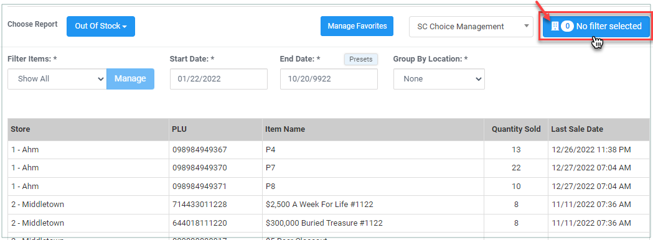This screenshot has width=653, height=240.
Task: Open the date Presets button
Action: point(360,59)
